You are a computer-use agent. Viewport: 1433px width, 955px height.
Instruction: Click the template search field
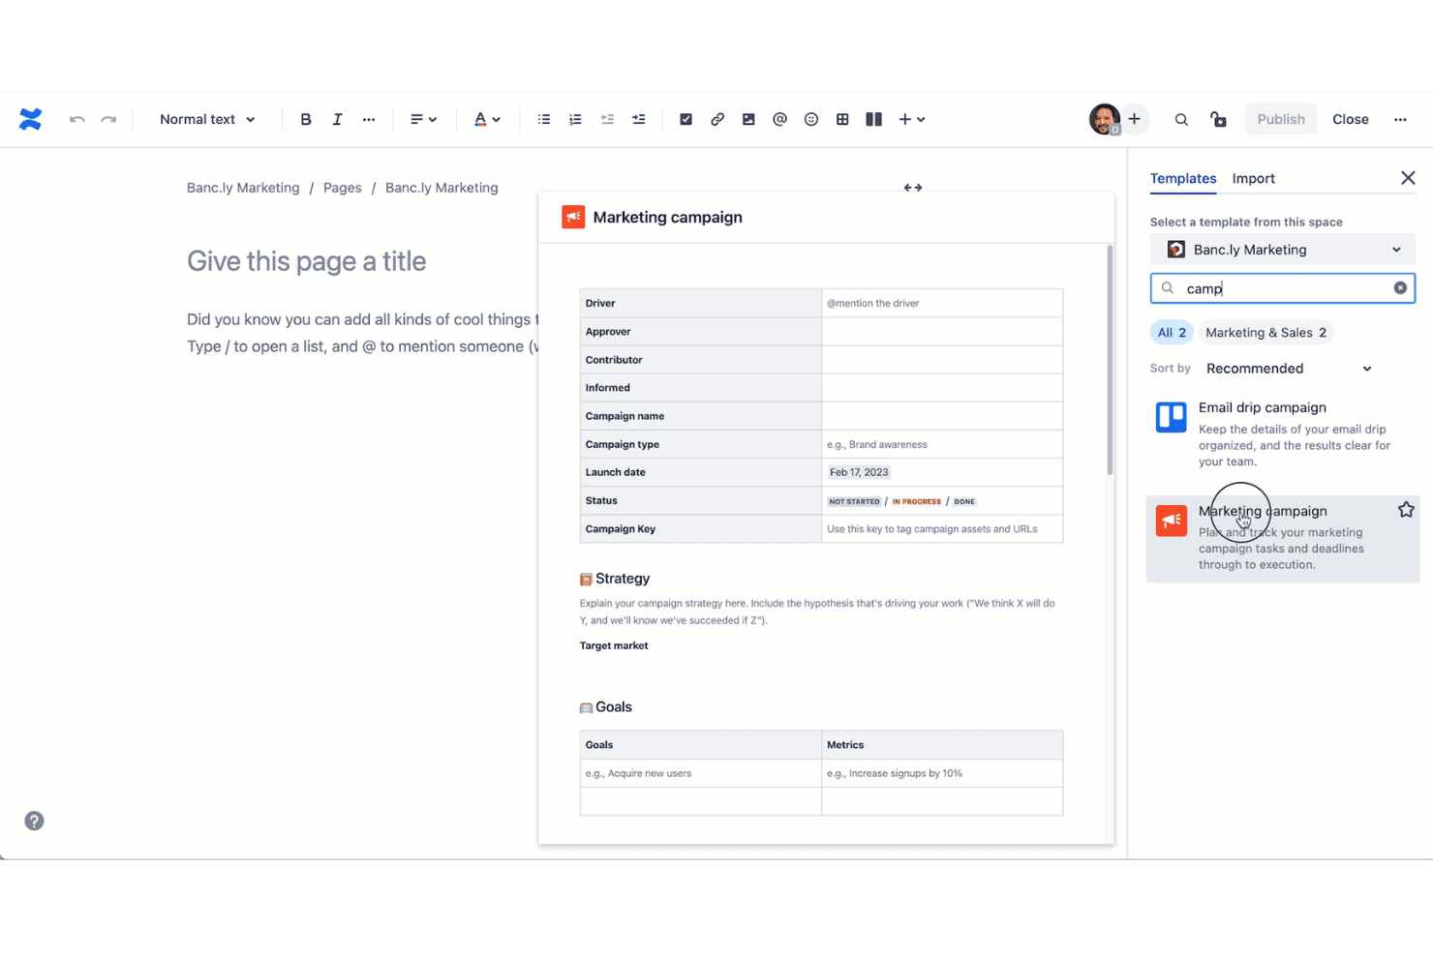click(1283, 288)
